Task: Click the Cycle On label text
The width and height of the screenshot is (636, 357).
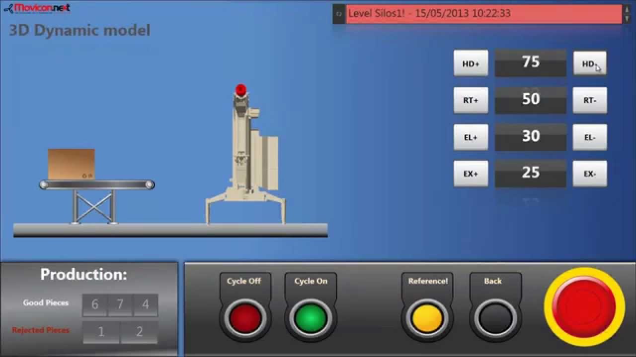Action: tap(311, 281)
